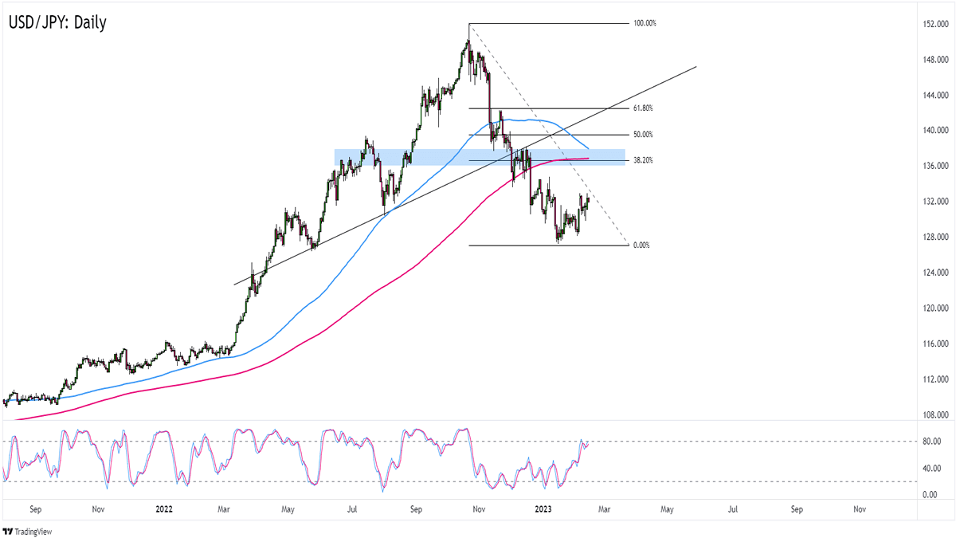Click the 108.000 price axis label
The image size is (956, 538).
pyautogui.click(x=931, y=415)
